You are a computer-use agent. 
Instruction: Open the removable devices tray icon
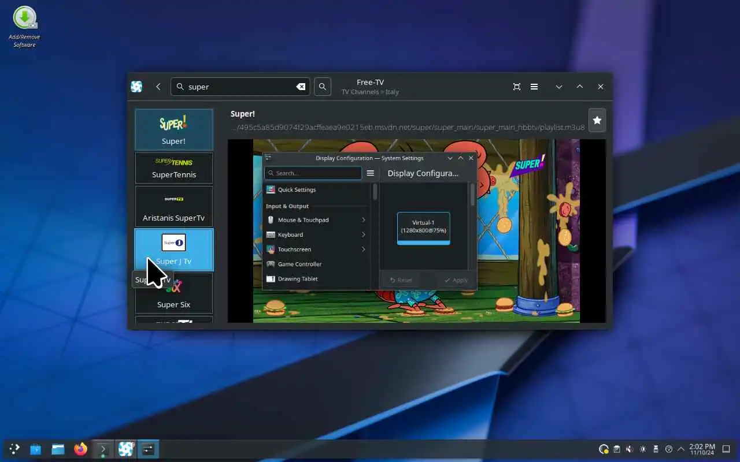coord(656,449)
